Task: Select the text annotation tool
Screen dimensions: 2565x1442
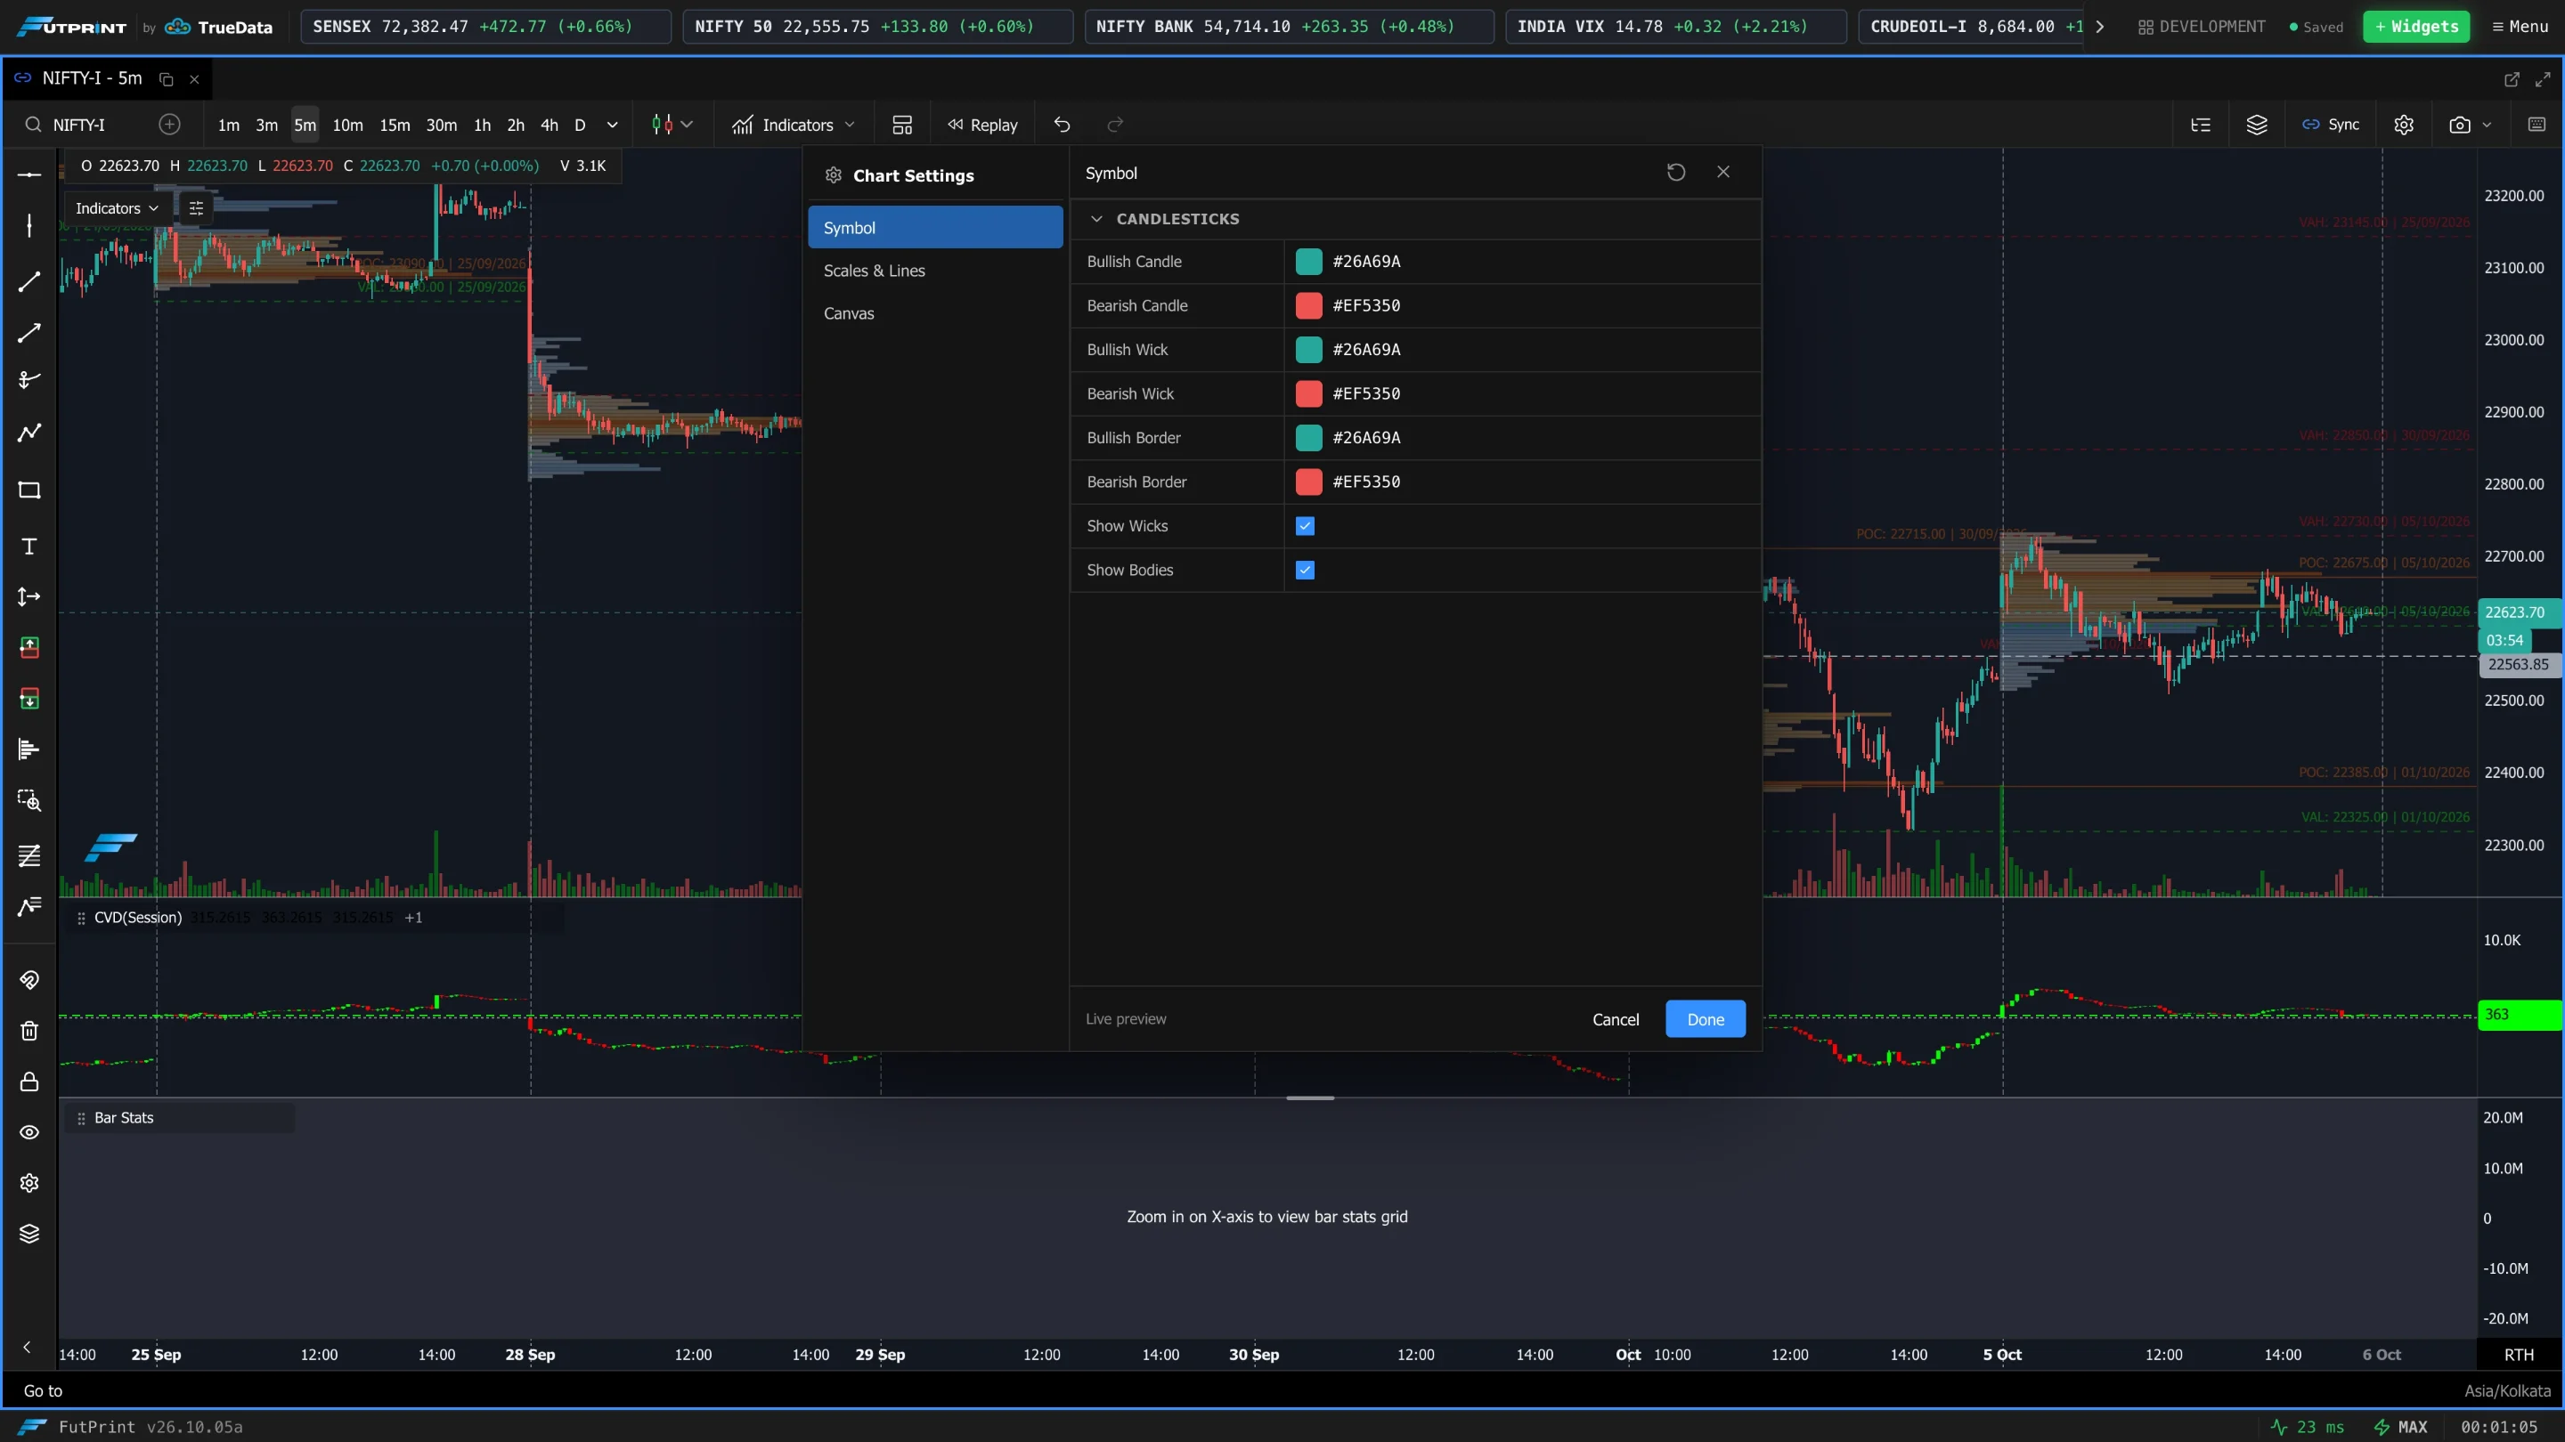Action: point(28,547)
